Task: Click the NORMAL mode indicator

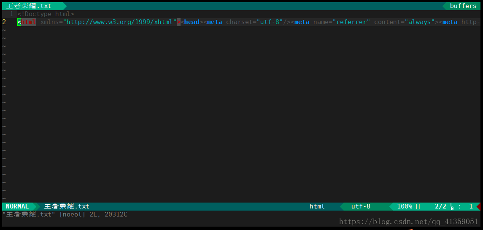Action: point(17,206)
